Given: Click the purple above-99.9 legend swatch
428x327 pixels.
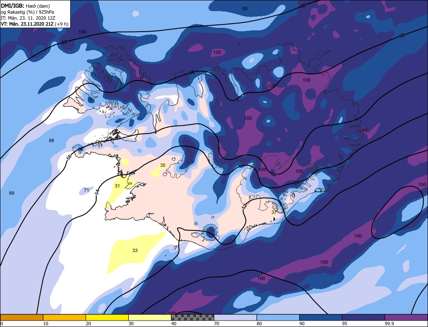Looking at the screenshot, I should point(406,317).
